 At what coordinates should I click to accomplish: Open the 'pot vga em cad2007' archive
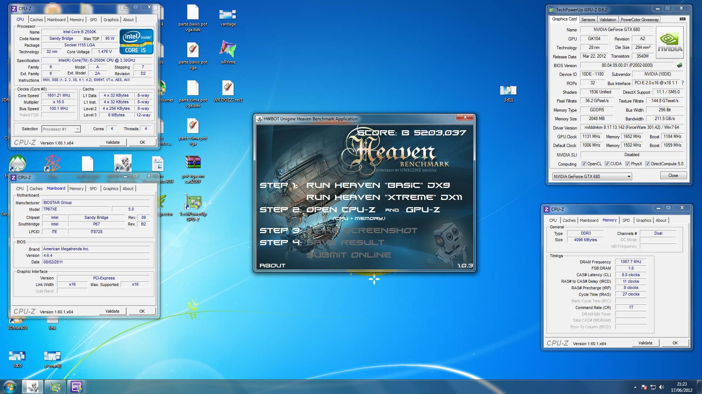point(193,170)
